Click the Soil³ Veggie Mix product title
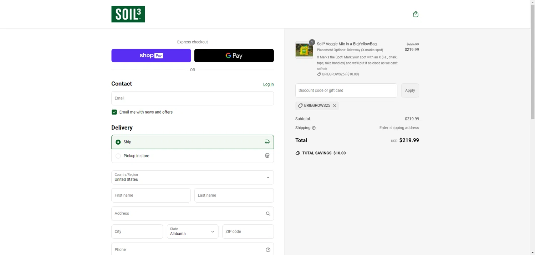This screenshot has height=255, width=535. [x=347, y=44]
